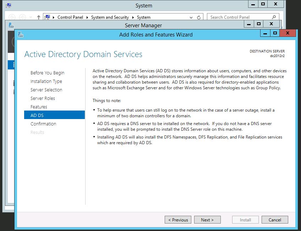This screenshot has width=301, height=231.
Task: Close the System control panel window
Action: 276,4
